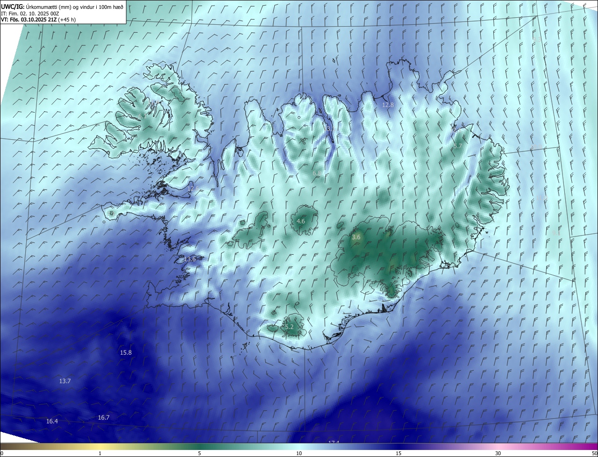Click the color scale tick label 0

(2, 454)
